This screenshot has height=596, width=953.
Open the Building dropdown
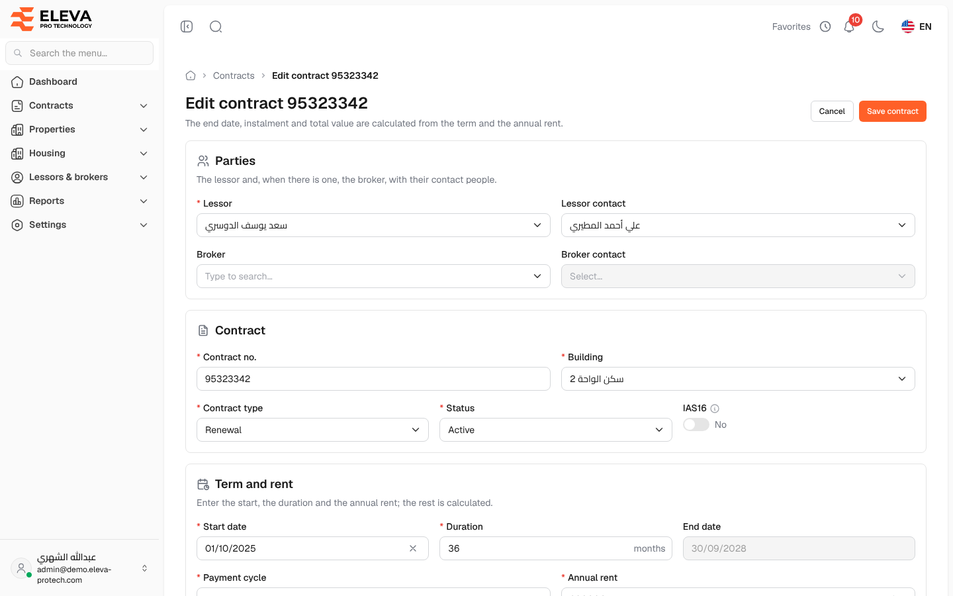click(738, 379)
